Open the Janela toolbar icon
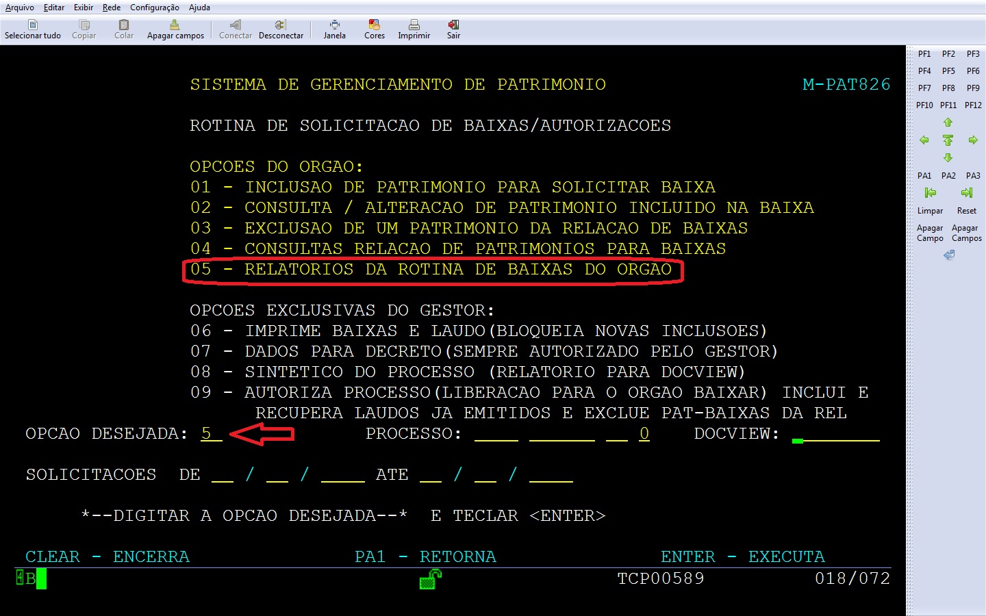Viewport: 986px width, 616px height. (334, 25)
